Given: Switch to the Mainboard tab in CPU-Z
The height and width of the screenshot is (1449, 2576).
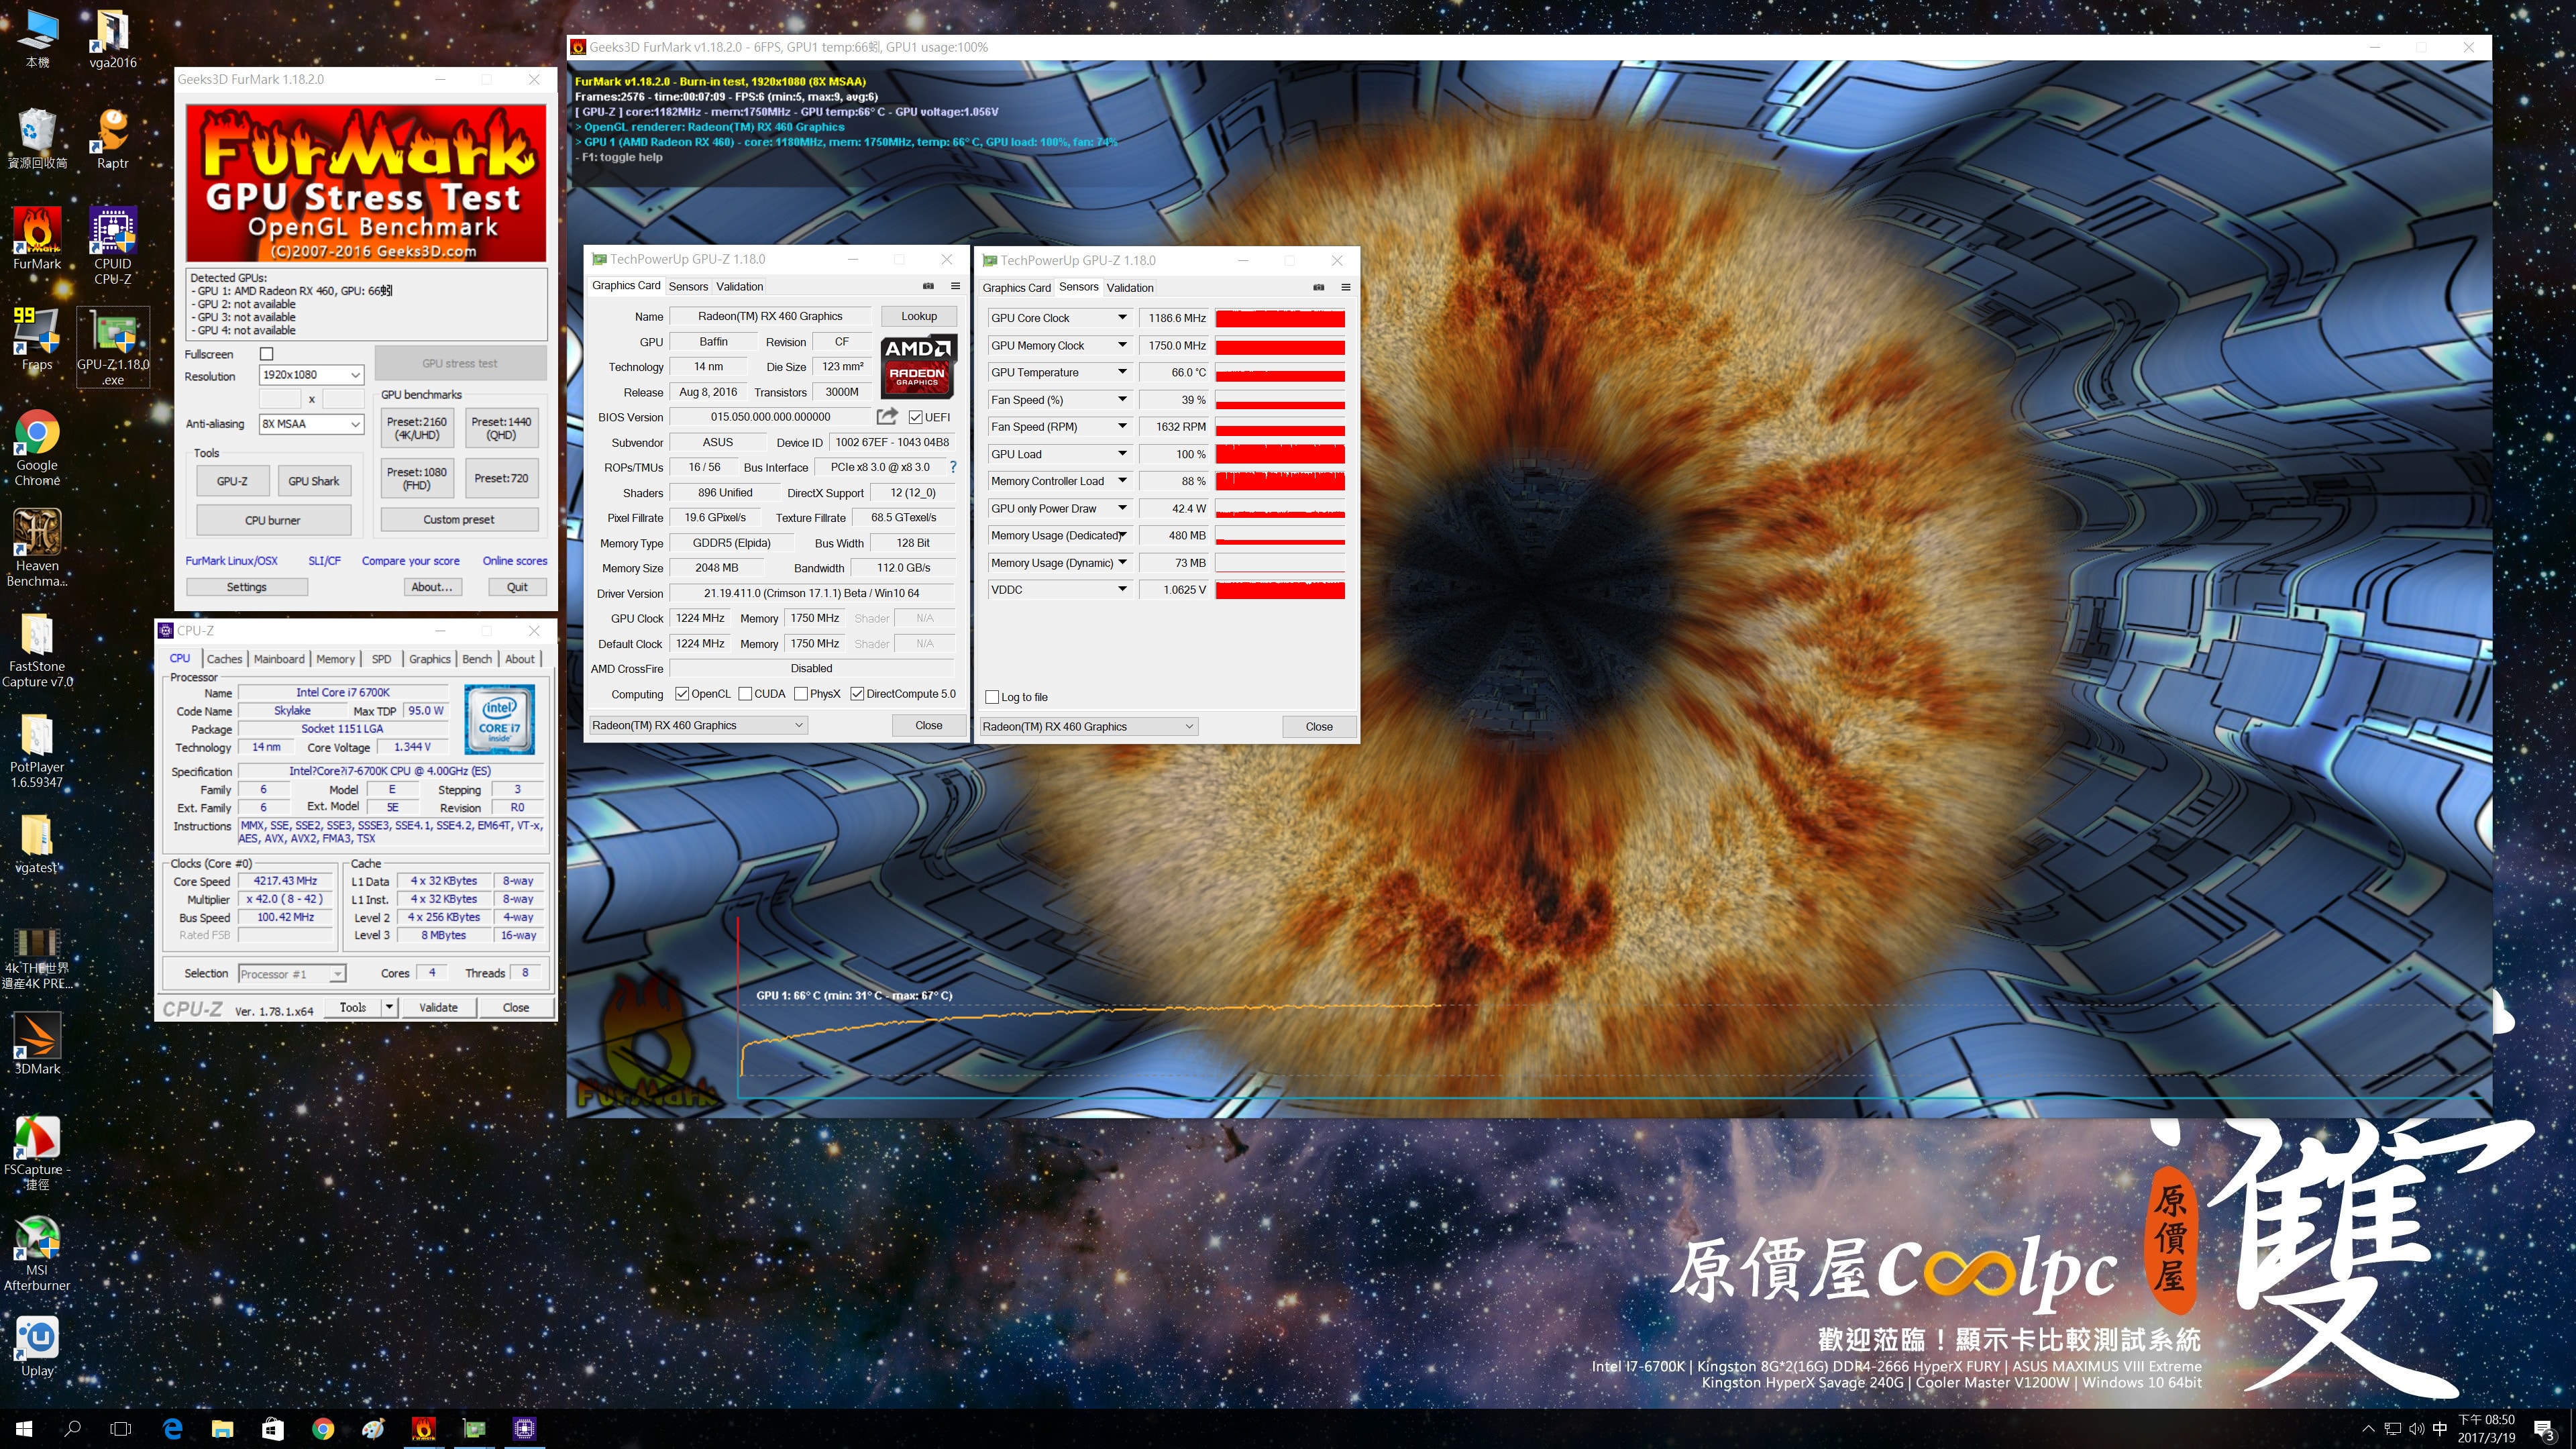Looking at the screenshot, I should [x=279, y=659].
